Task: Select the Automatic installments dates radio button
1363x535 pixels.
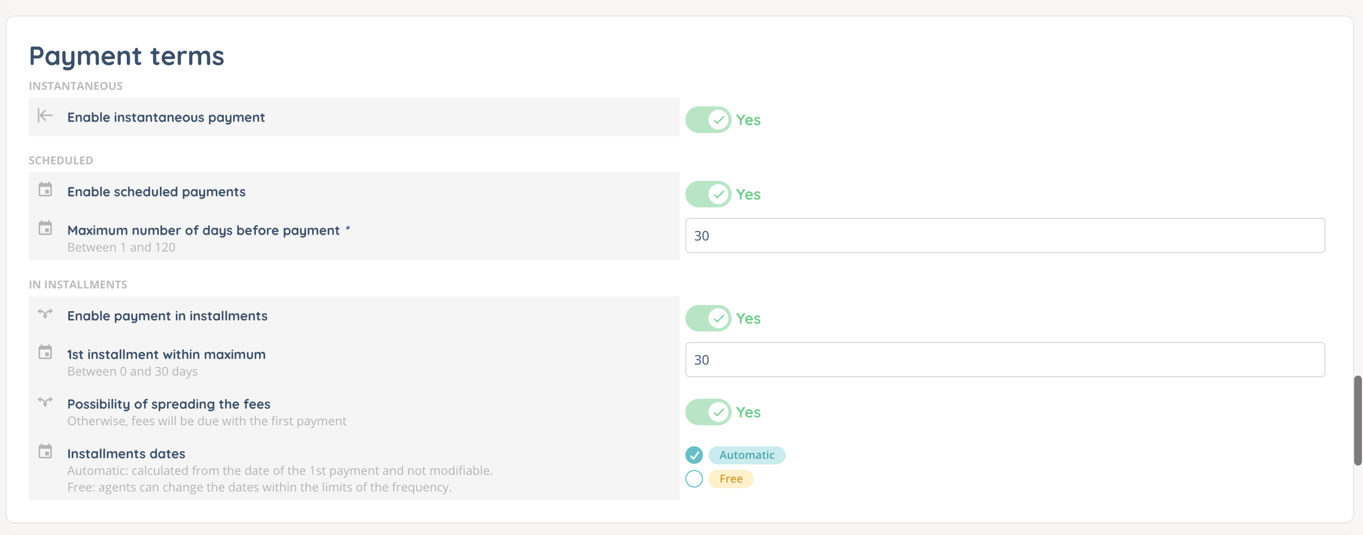Action: 694,455
